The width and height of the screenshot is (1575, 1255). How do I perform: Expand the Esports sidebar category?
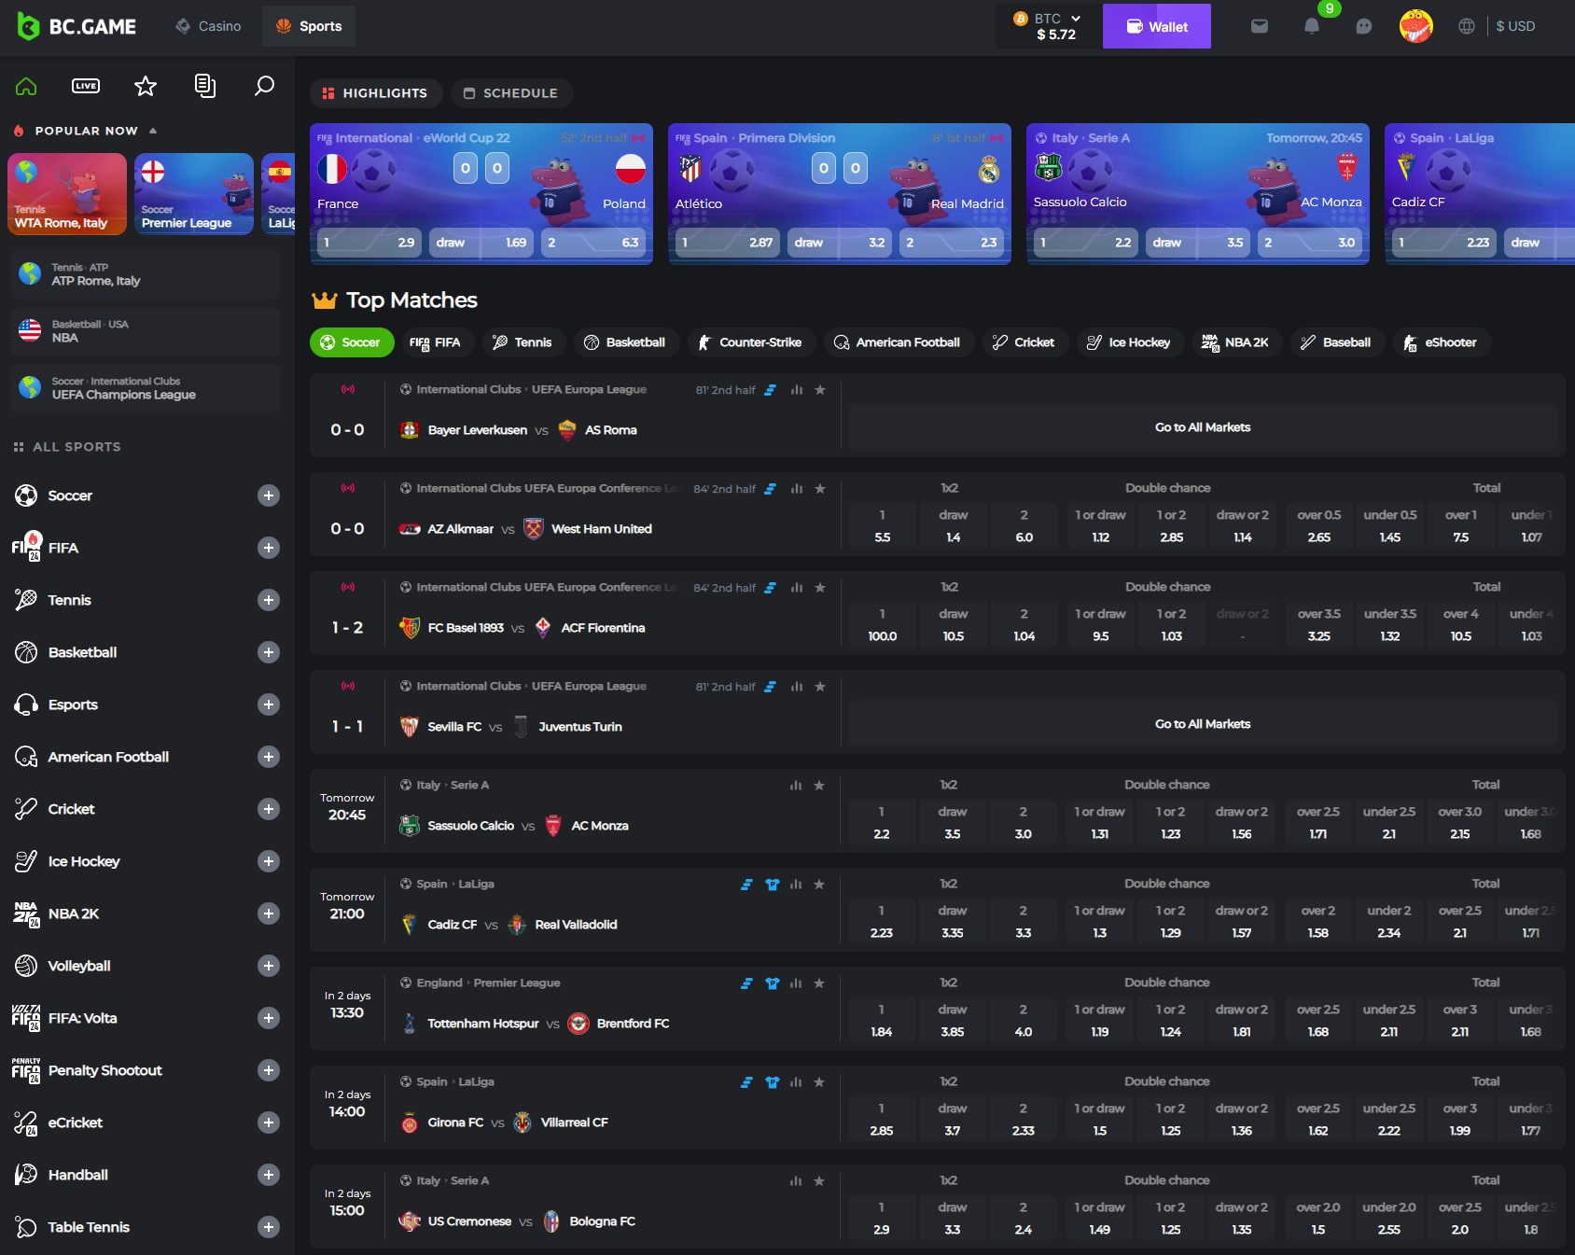(x=269, y=704)
